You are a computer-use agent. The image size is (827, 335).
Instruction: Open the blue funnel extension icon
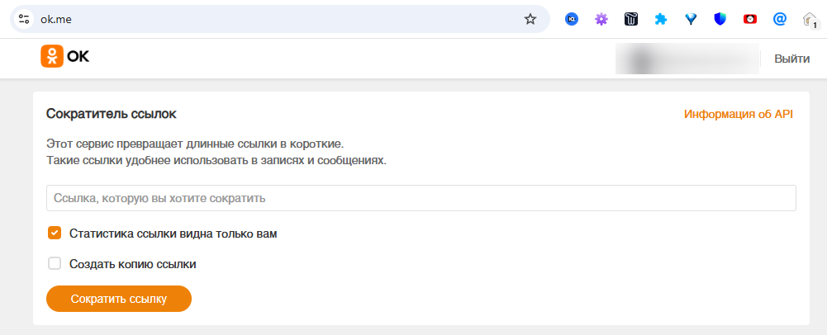click(691, 19)
